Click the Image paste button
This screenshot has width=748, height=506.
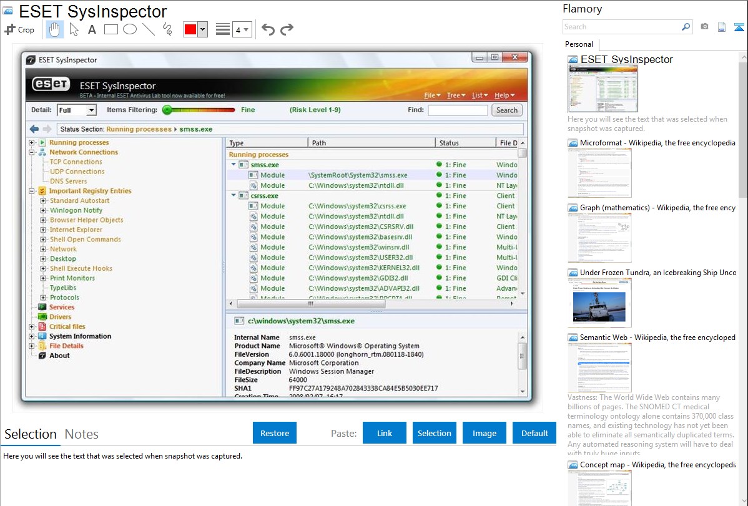tap(484, 433)
